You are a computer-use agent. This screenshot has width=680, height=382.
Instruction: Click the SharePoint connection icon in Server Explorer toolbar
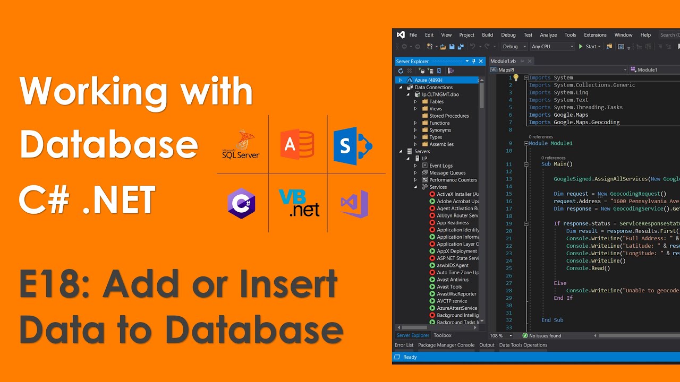tap(439, 71)
